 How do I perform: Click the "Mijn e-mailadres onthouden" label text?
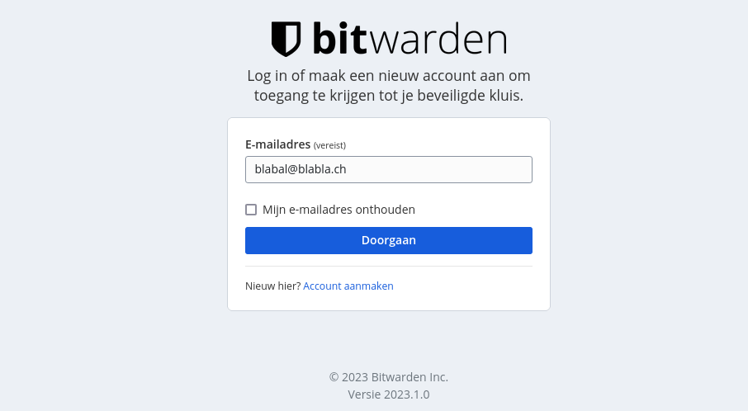pos(338,210)
